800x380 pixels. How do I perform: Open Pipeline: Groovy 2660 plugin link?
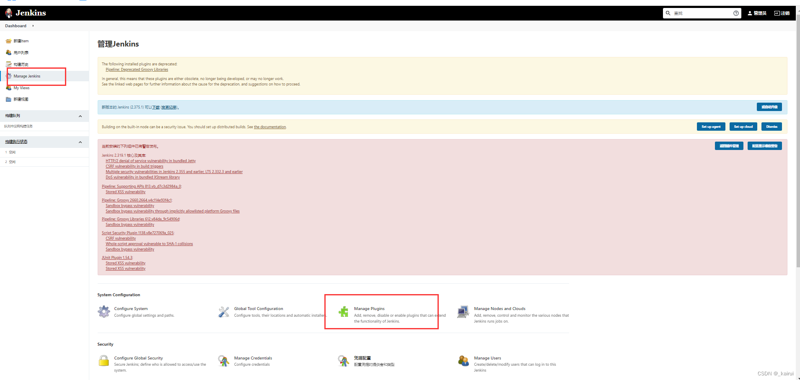pyautogui.click(x=137, y=200)
